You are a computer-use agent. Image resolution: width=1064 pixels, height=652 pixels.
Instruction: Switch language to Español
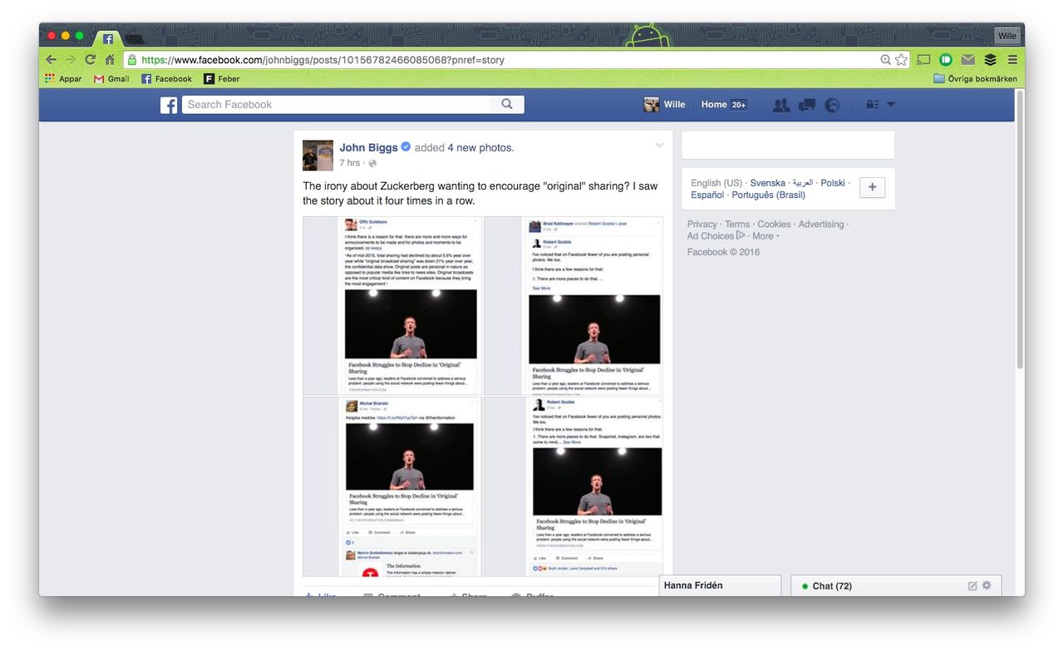(707, 195)
